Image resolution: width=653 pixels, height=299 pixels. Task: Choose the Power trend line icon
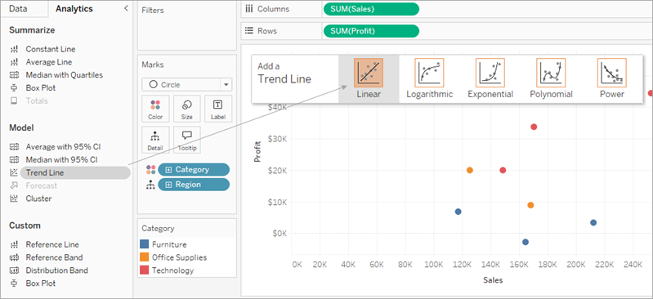click(612, 73)
